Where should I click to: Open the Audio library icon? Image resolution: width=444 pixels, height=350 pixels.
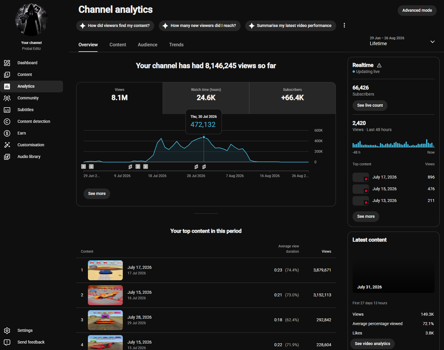(x=7, y=157)
